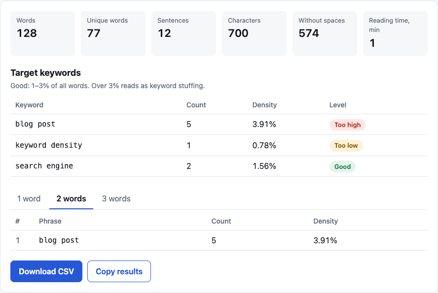Open the 3 words tab
Viewport: 438px width, 293px height.
point(116,199)
